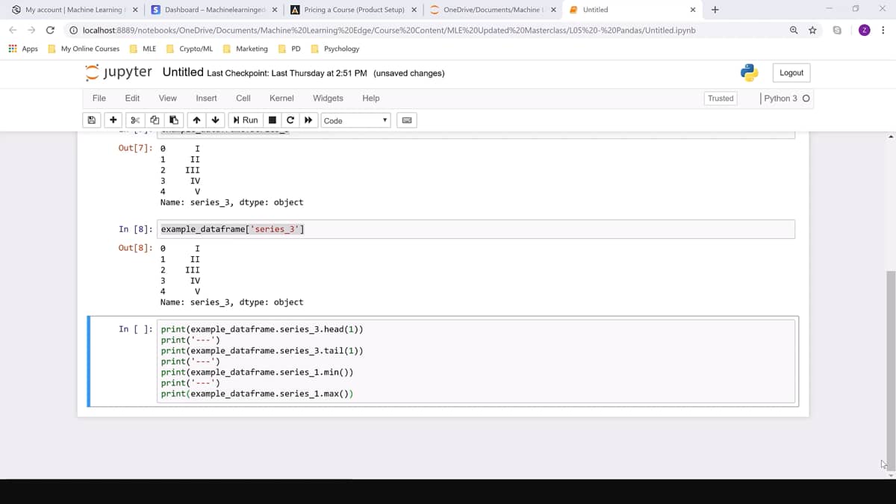
Task: Save and checkpoint the notebook
Action: click(x=92, y=120)
